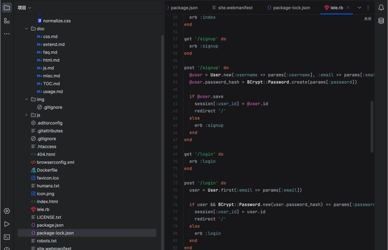Open TOC.md in the doc folder
Viewport: 388px width, 250px height.
pos(51,84)
